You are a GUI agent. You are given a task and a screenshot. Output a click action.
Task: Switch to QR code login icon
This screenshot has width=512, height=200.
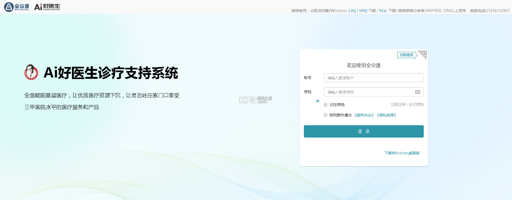[422, 55]
